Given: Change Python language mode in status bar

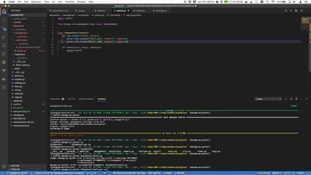Looking at the screenshot, I should click(300, 173).
